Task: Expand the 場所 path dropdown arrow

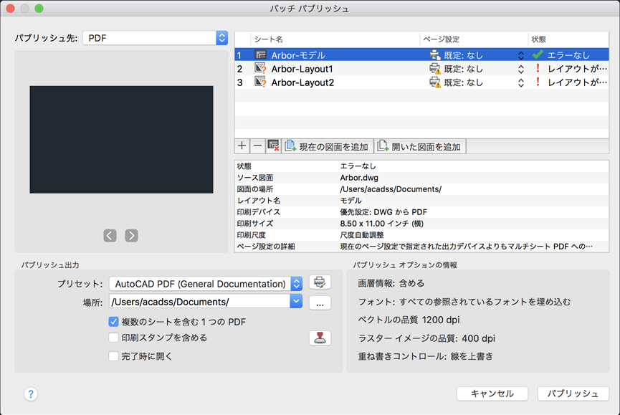Action: click(x=296, y=302)
